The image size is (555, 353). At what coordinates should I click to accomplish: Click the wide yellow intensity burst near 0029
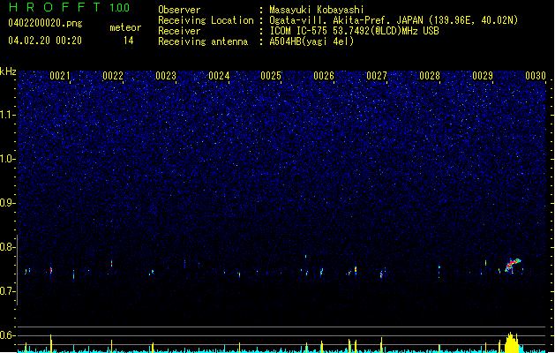(x=512, y=342)
